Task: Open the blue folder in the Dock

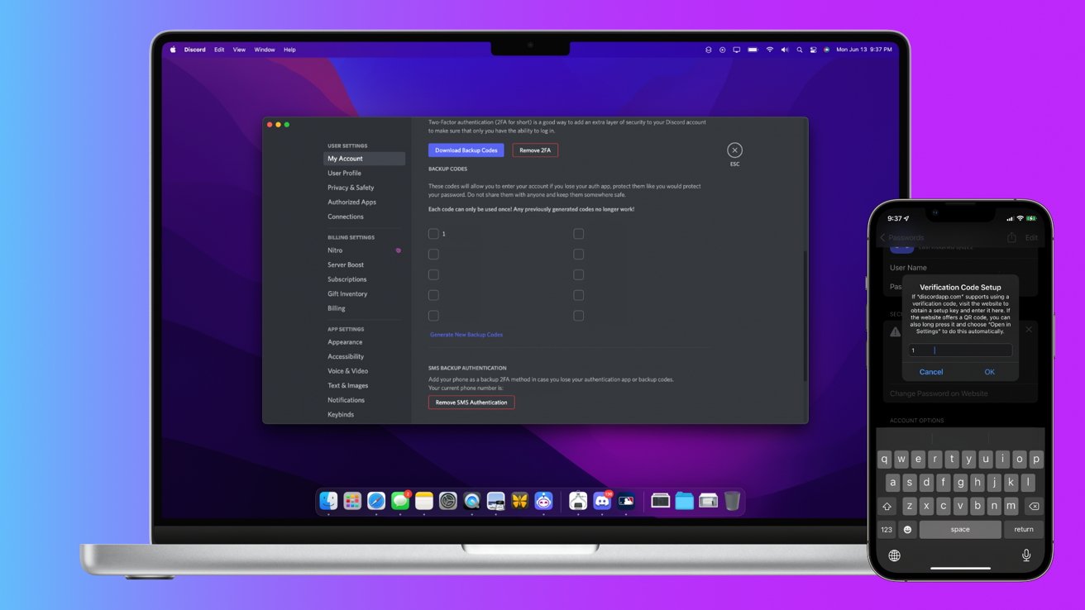Action: (684, 501)
